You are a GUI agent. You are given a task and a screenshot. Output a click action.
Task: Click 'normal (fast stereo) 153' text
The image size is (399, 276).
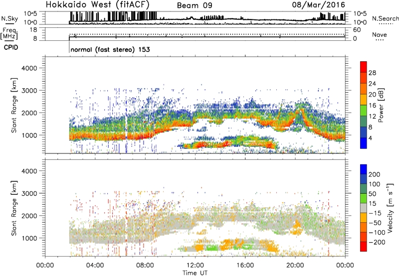click(110, 49)
